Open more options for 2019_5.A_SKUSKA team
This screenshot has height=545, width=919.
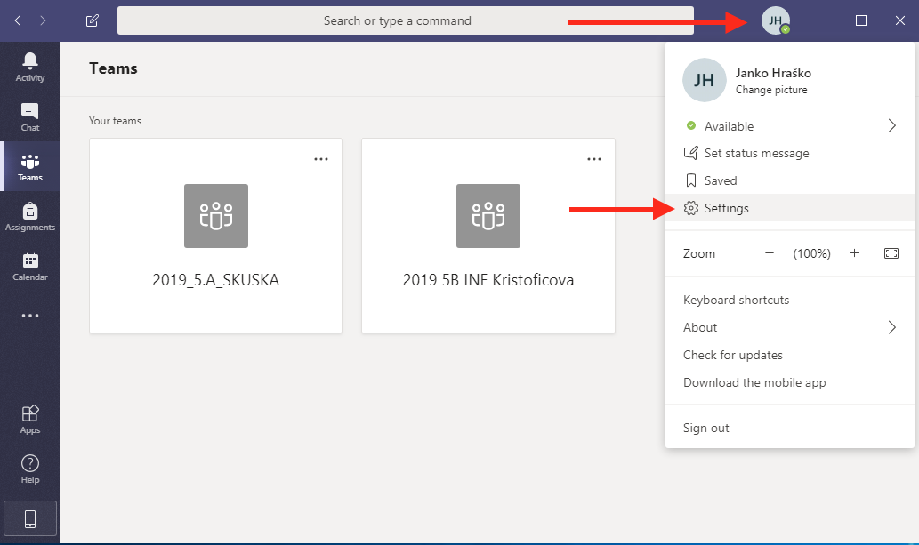point(321,159)
